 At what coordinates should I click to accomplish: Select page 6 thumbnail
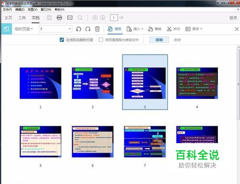point(93,142)
